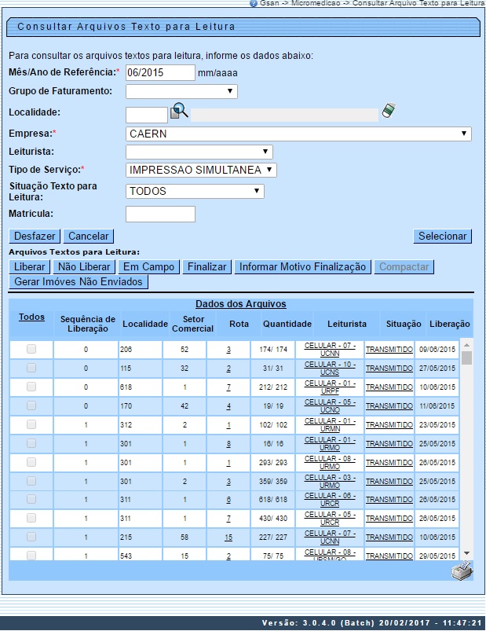Screen dimensions: 486x631
Task: Click the help icon beside Gsan breadcrumb
Action: (254, 4)
